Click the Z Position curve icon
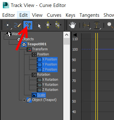The height and width of the screenshot is (120, 114). pyautogui.click(x=39, y=70)
